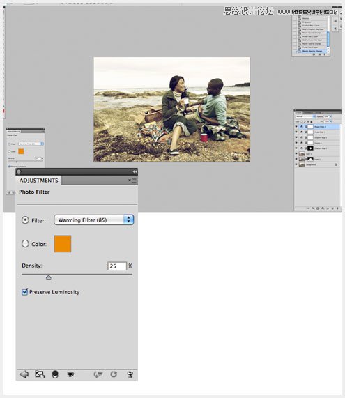This screenshot has height=398, width=345.
Task: Toggle layer visibility eye icon in Adjustments footer
Action: pos(70,374)
